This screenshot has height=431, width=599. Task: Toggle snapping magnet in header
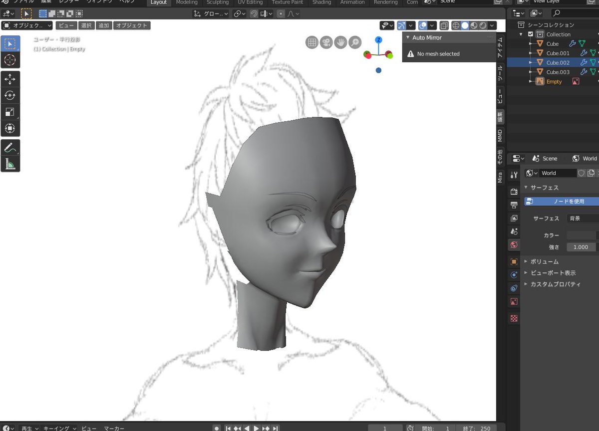[x=254, y=13]
